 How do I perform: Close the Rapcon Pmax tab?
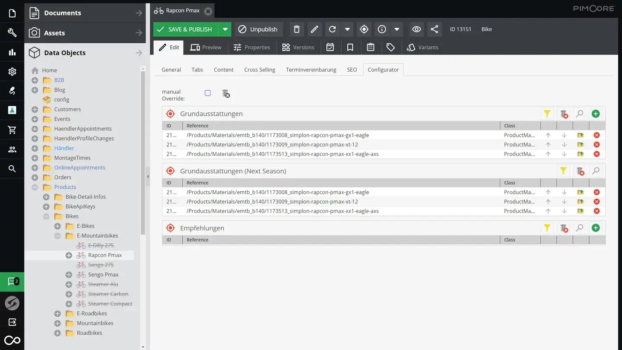(x=208, y=11)
